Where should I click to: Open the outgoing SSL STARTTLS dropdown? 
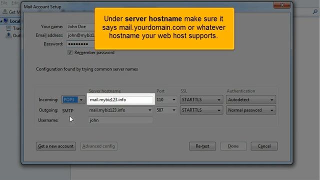point(201,110)
